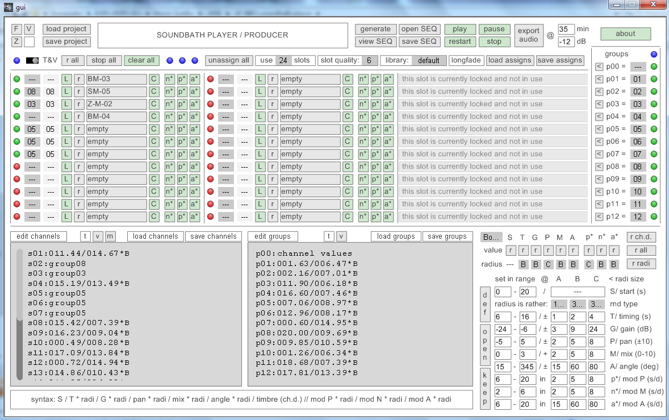The height and width of the screenshot is (420, 669).
Task: Click the blue indicator above groups list
Action: pyautogui.click(x=654, y=54)
